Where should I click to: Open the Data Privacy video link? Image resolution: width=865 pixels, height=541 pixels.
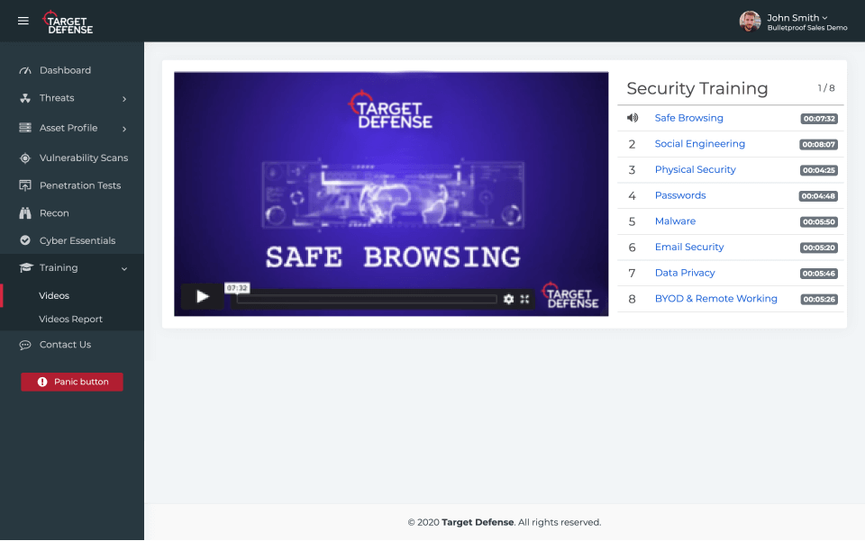coord(685,273)
